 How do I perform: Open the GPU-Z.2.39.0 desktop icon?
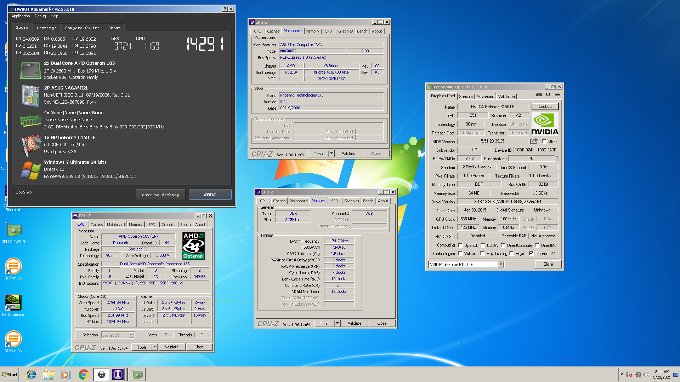coord(13,233)
